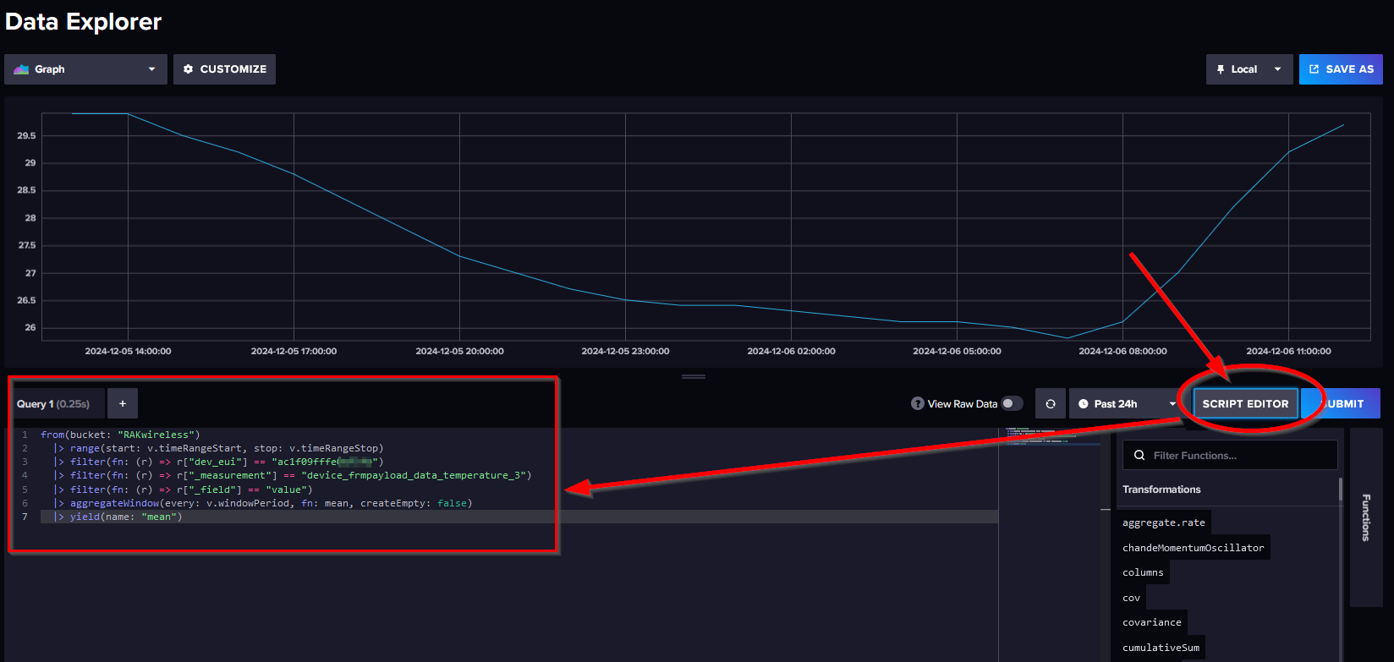1394x662 pixels.
Task: Click the clock icon beside Past 24h
Action: (x=1083, y=404)
